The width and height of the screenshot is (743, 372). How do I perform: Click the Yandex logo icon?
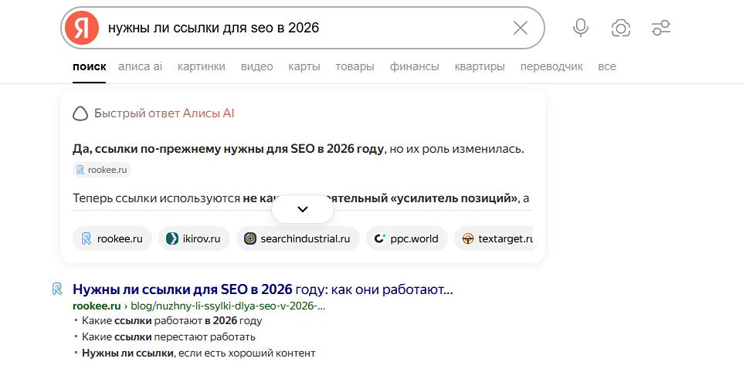[x=82, y=28]
